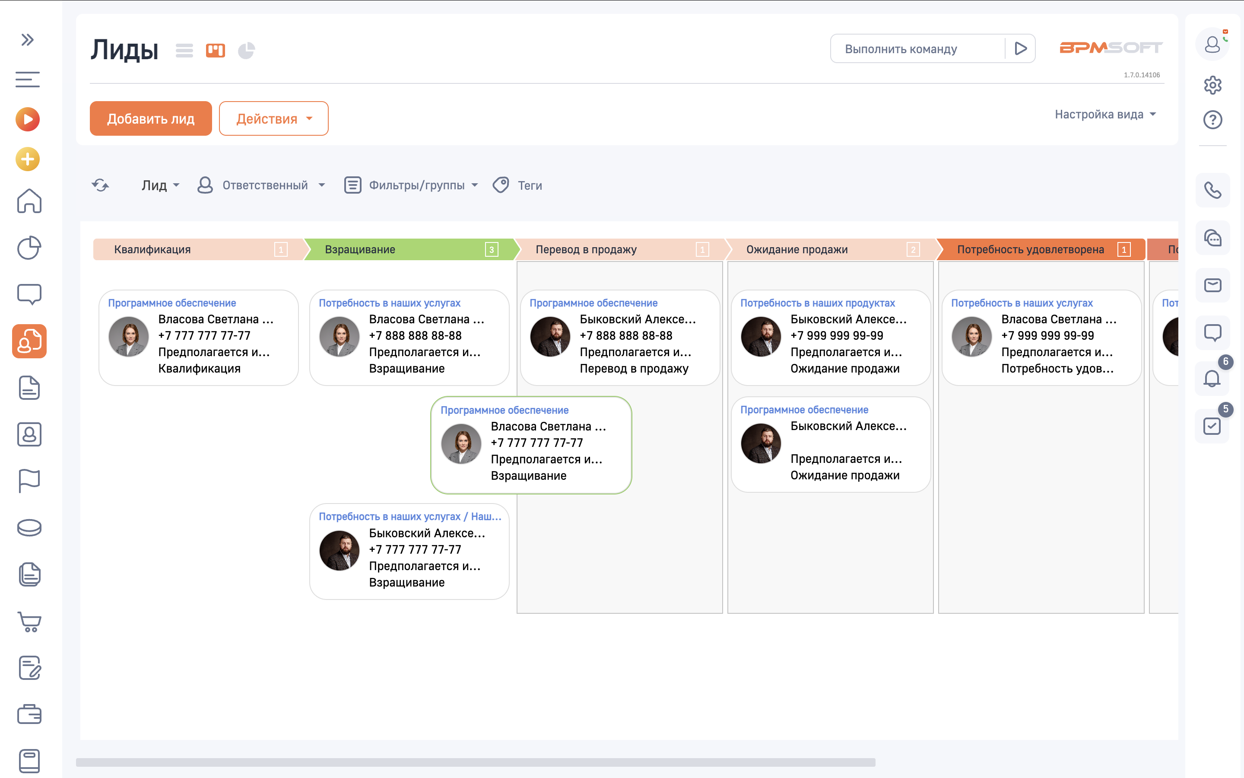Open the tasks icon with badge 5
The image size is (1244, 778).
1212,426
